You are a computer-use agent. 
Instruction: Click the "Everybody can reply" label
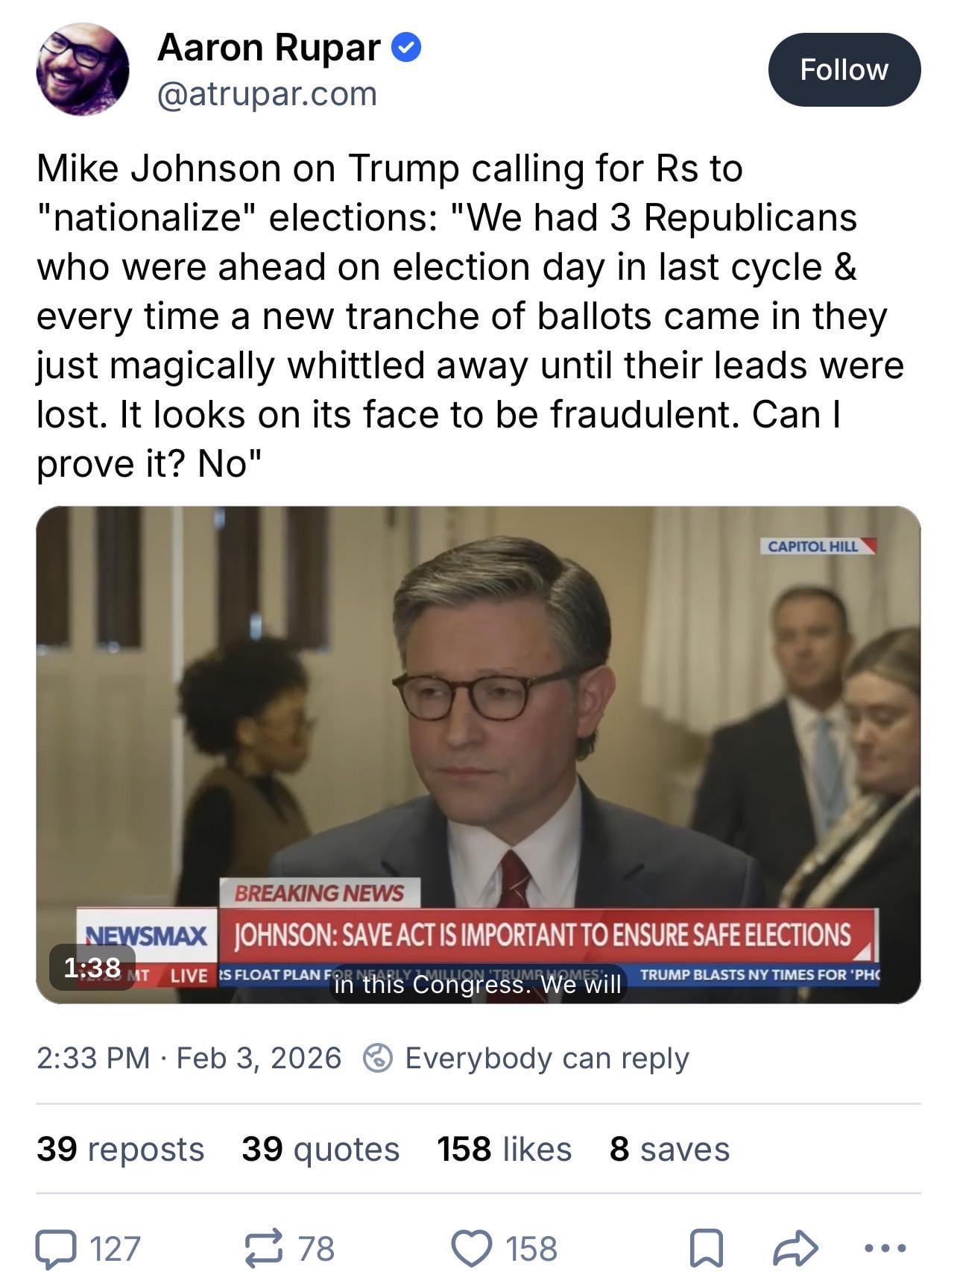(546, 1058)
